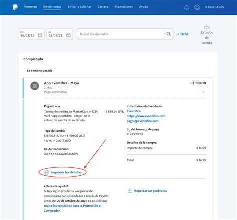
Task: Open calendar icon for end date 15/05/21
Action: (68, 35)
